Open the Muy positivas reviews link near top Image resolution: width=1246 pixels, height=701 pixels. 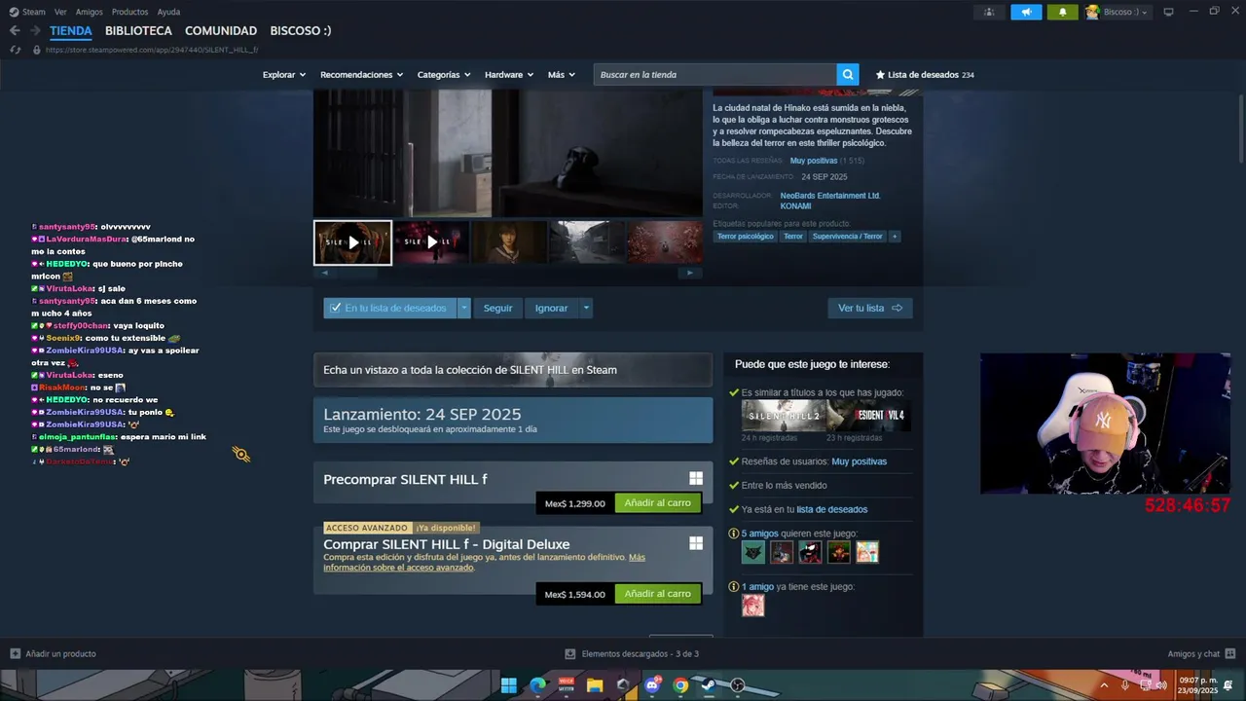click(813, 161)
